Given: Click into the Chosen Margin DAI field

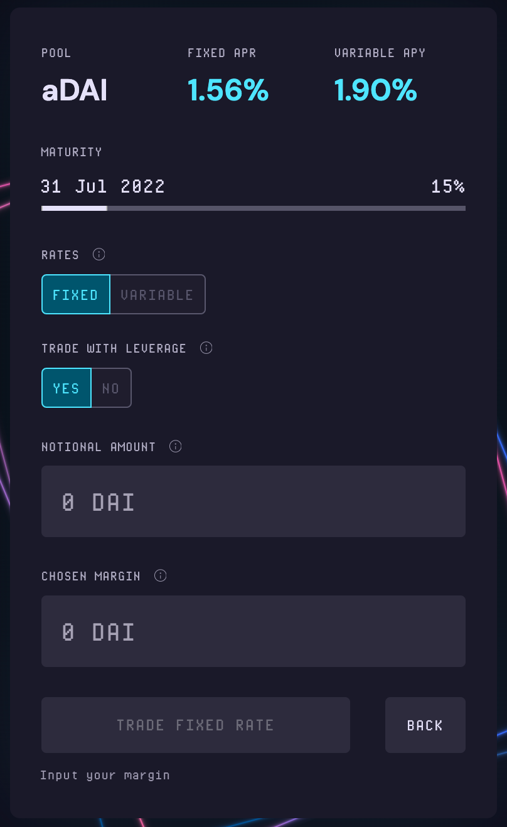Looking at the screenshot, I should coord(253,631).
